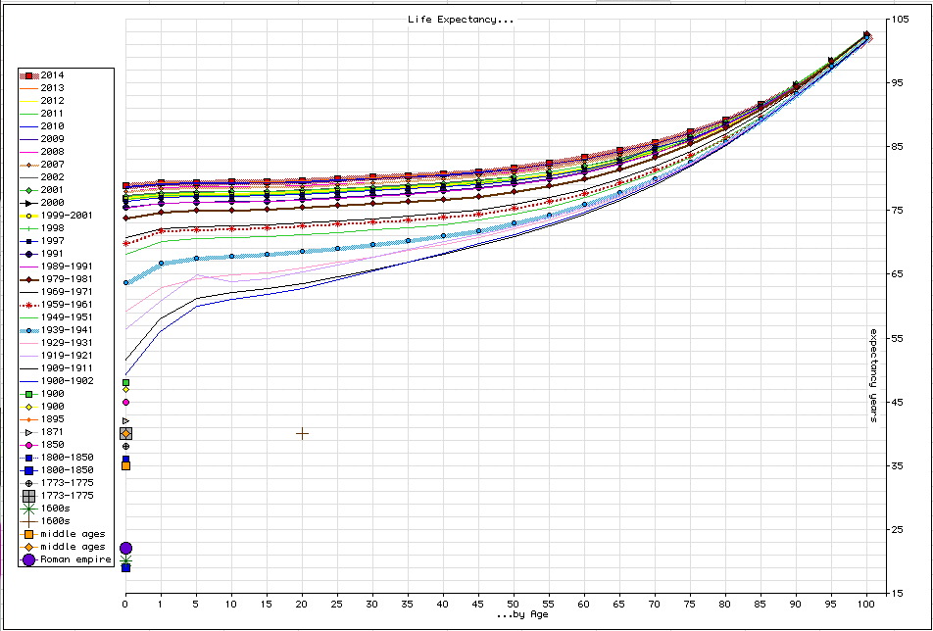Image resolution: width=933 pixels, height=631 pixels.
Task: Pick the 1895 legend entry
Action: tap(53, 419)
